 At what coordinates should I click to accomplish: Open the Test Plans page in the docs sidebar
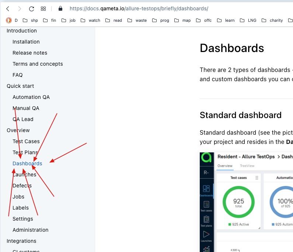pos(25,152)
